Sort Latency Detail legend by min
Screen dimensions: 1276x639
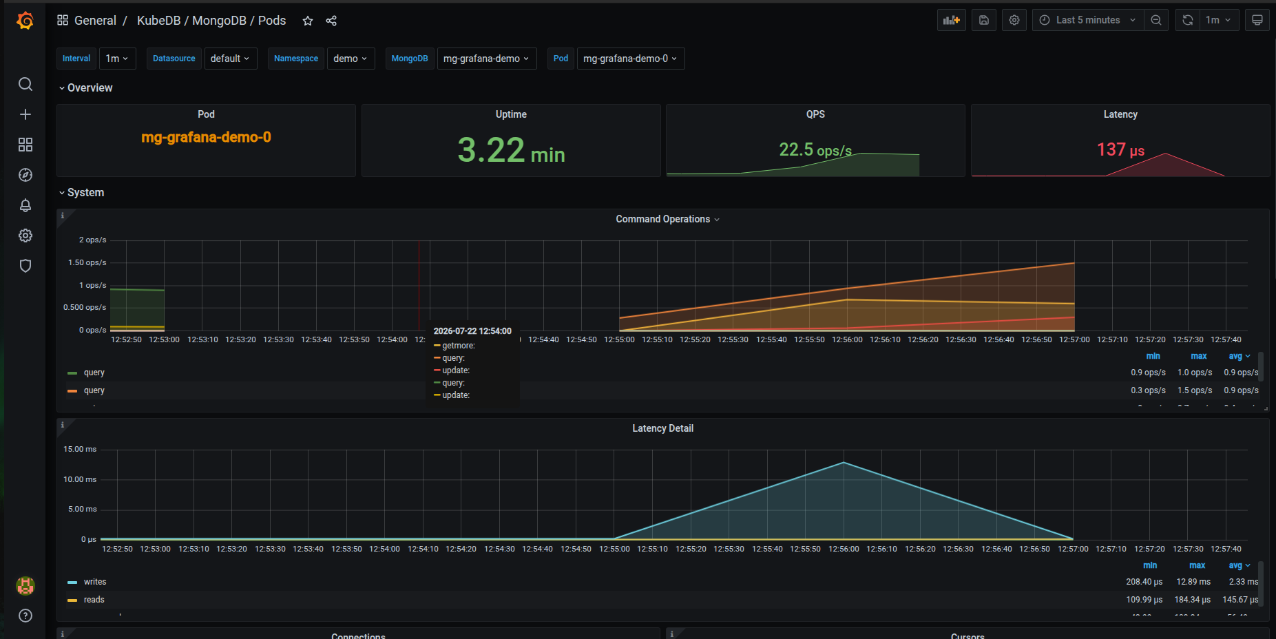pyautogui.click(x=1150, y=565)
